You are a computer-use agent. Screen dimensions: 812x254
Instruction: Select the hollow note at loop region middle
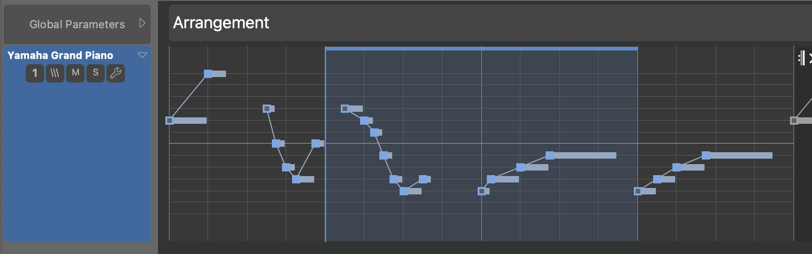pos(484,191)
